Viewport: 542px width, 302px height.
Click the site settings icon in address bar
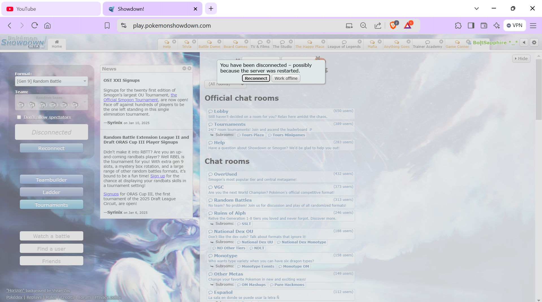(124, 26)
